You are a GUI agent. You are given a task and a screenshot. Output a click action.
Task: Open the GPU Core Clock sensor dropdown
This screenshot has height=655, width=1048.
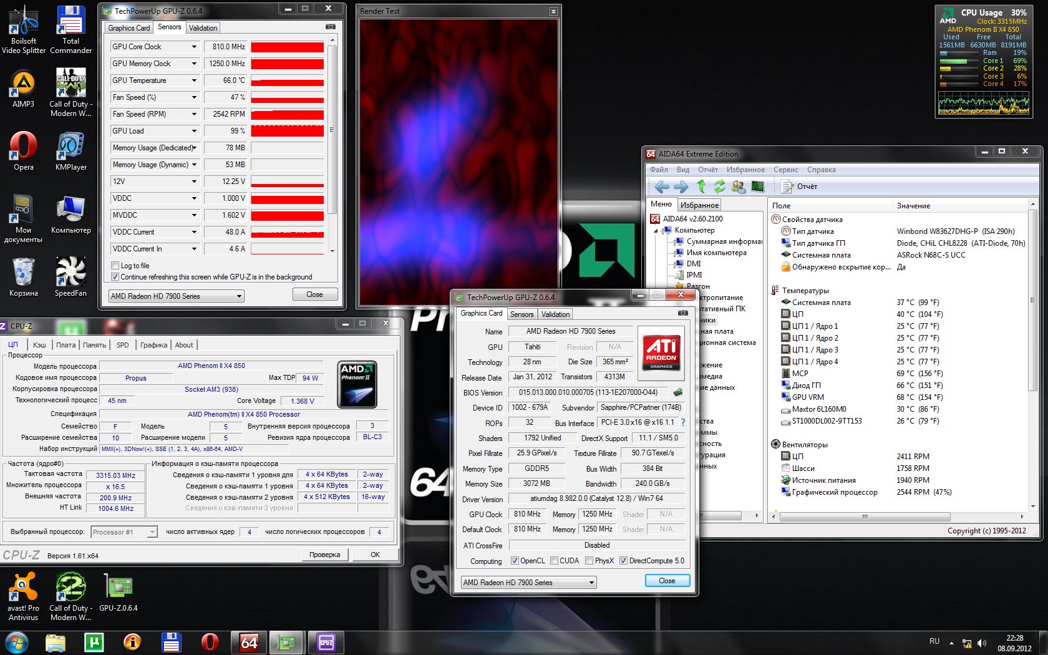tap(194, 47)
